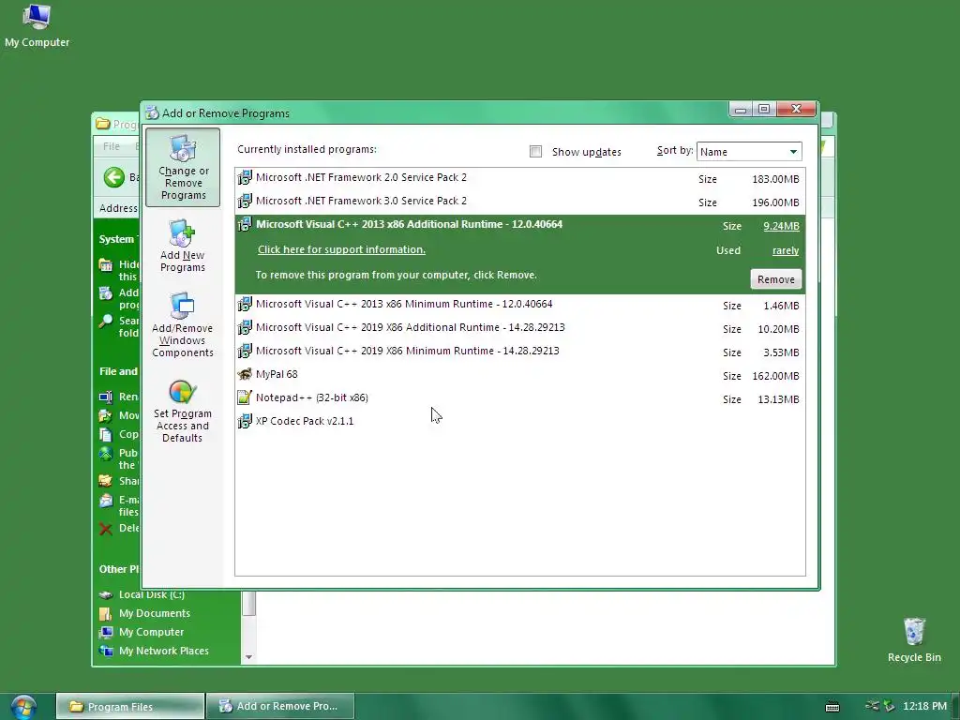This screenshot has height=720, width=960.
Task: Open Add/Remove Windows Components
Action: coord(183,325)
